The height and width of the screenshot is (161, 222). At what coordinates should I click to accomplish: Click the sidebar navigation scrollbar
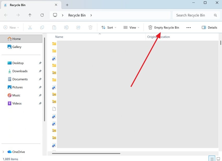tap(44, 79)
